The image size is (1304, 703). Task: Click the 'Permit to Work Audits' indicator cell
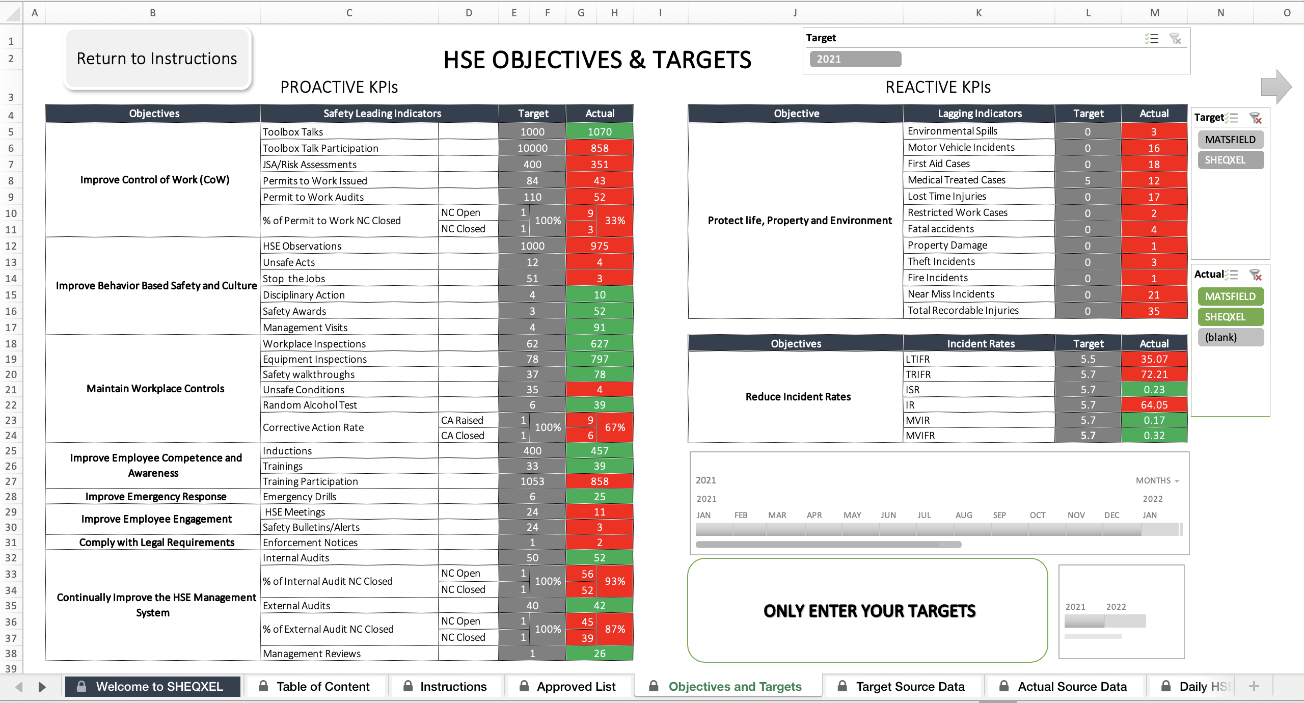pyautogui.click(x=349, y=197)
